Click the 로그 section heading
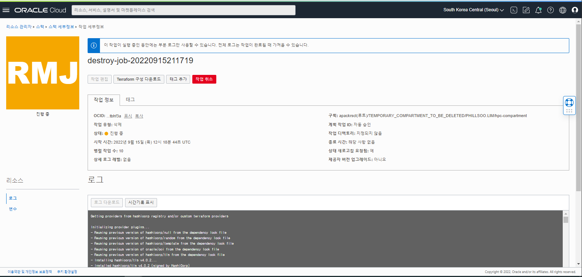 96,180
